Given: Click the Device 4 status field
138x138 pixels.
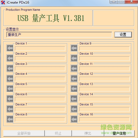Looking at the screenshot, I should (40, 79).
